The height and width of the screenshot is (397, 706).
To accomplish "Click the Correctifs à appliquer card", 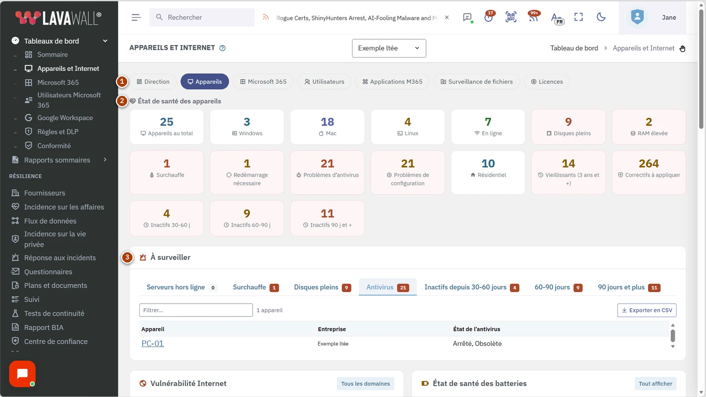I will [x=649, y=173].
